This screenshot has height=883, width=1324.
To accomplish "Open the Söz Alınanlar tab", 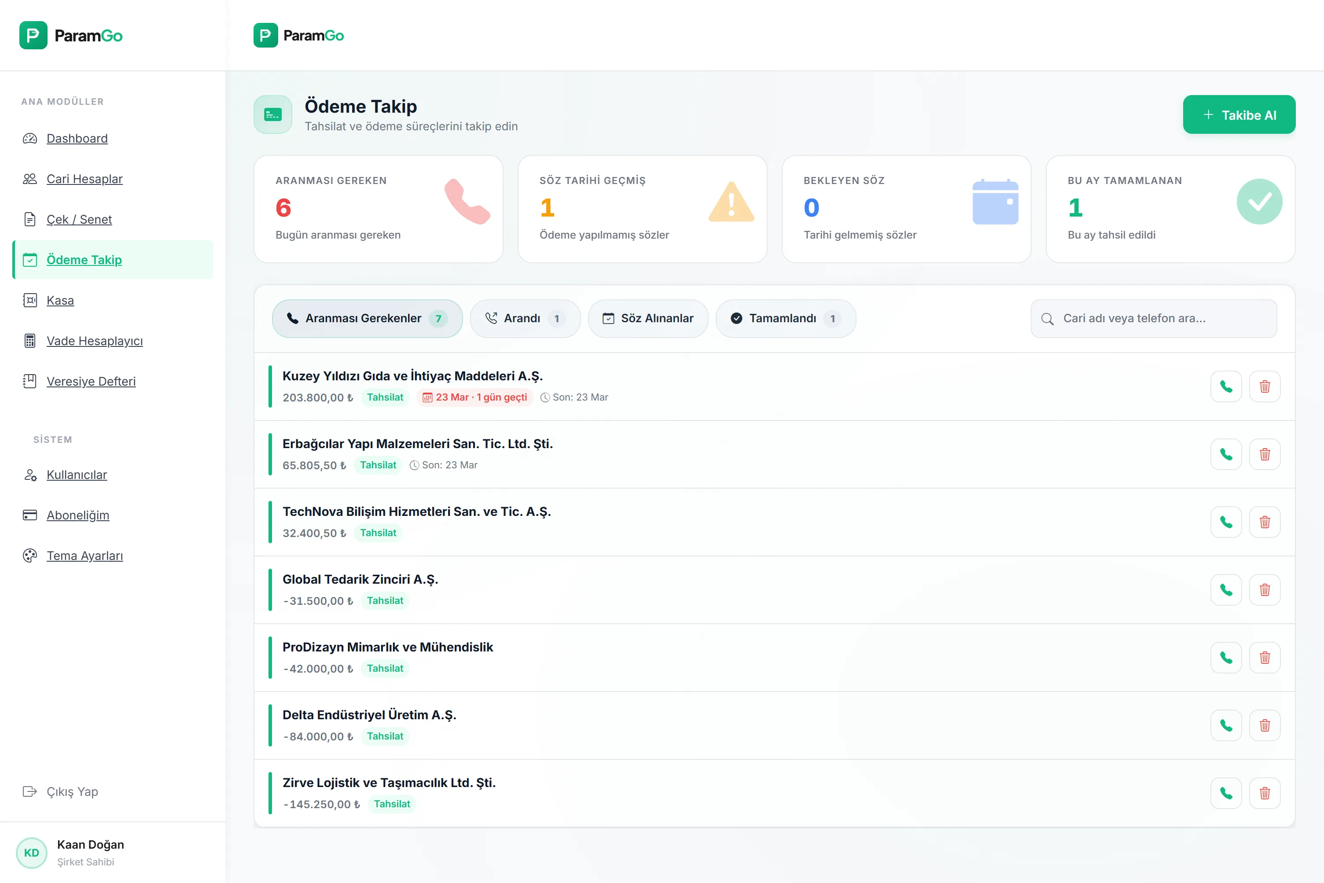I will pos(647,318).
